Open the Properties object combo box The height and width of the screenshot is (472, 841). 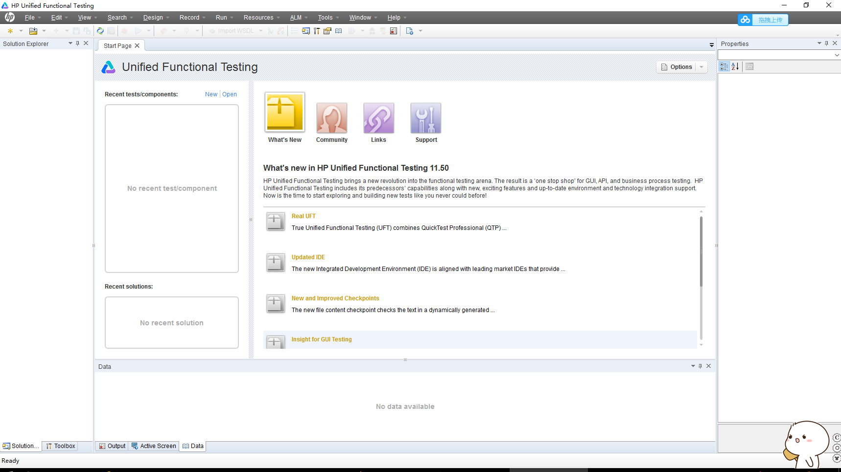[779, 55]
